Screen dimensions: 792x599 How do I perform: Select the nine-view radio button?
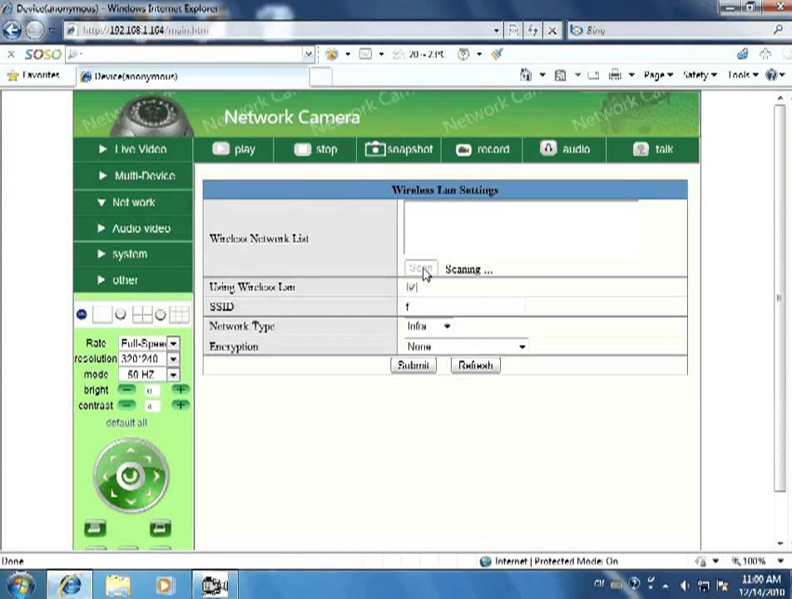[x=160, y=314]
